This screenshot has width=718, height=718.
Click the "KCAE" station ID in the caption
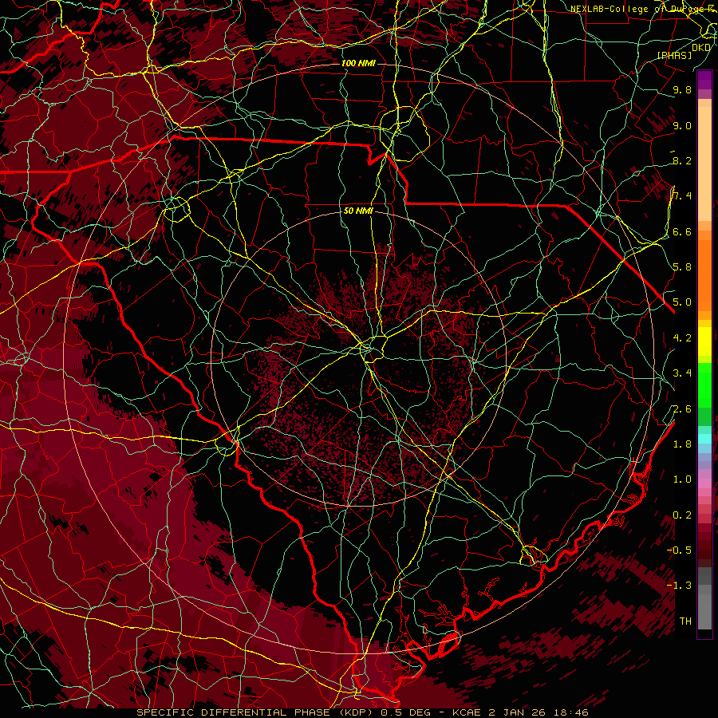point(467,712)
